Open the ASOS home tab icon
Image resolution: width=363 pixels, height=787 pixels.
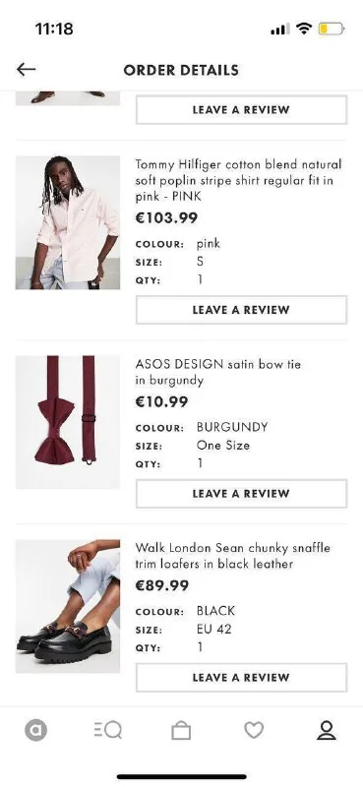pyautogui.click(x=35, y=730)
